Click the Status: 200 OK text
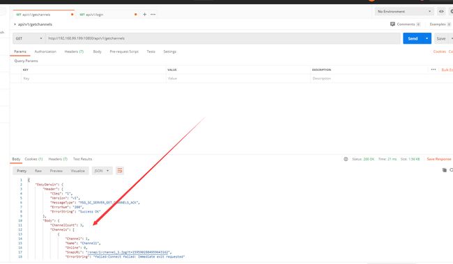Screen dimensions: 453x264 (x=363, y=159)
